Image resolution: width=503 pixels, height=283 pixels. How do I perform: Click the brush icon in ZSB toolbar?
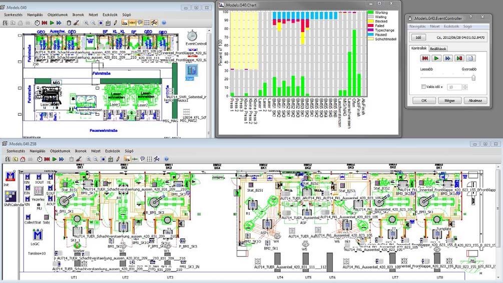79,159
